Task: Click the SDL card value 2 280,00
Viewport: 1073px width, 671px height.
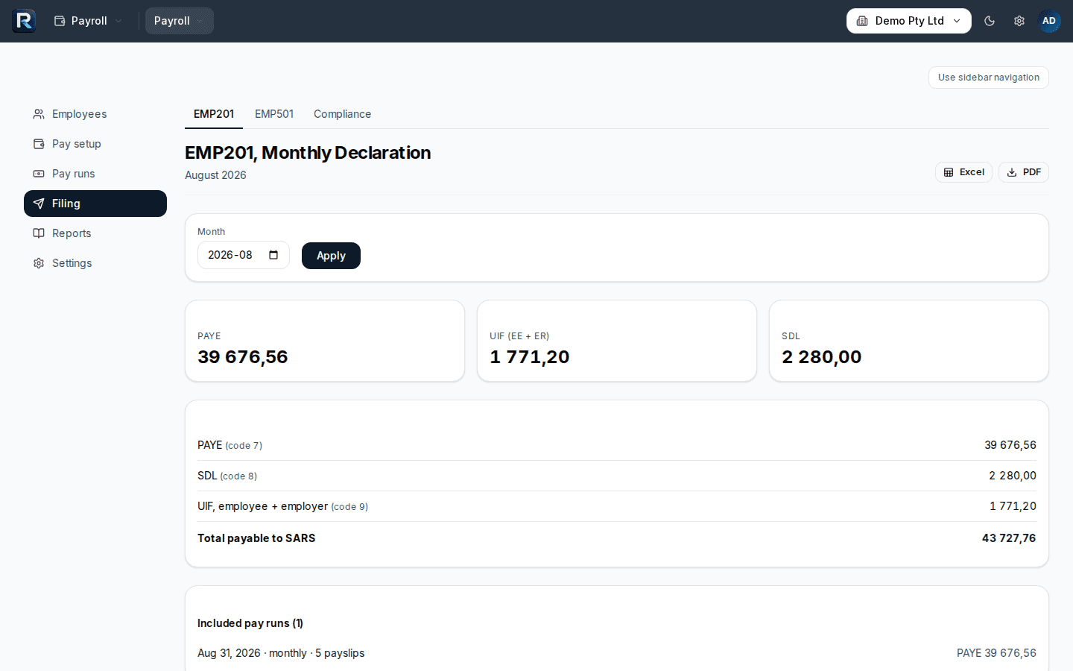Action: click(x=821, y=357)
